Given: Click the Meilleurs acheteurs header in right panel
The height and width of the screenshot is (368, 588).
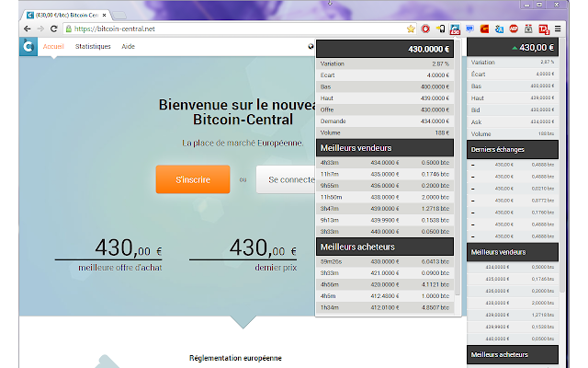Looking at the screenshot, I should (x=513, y=354).
